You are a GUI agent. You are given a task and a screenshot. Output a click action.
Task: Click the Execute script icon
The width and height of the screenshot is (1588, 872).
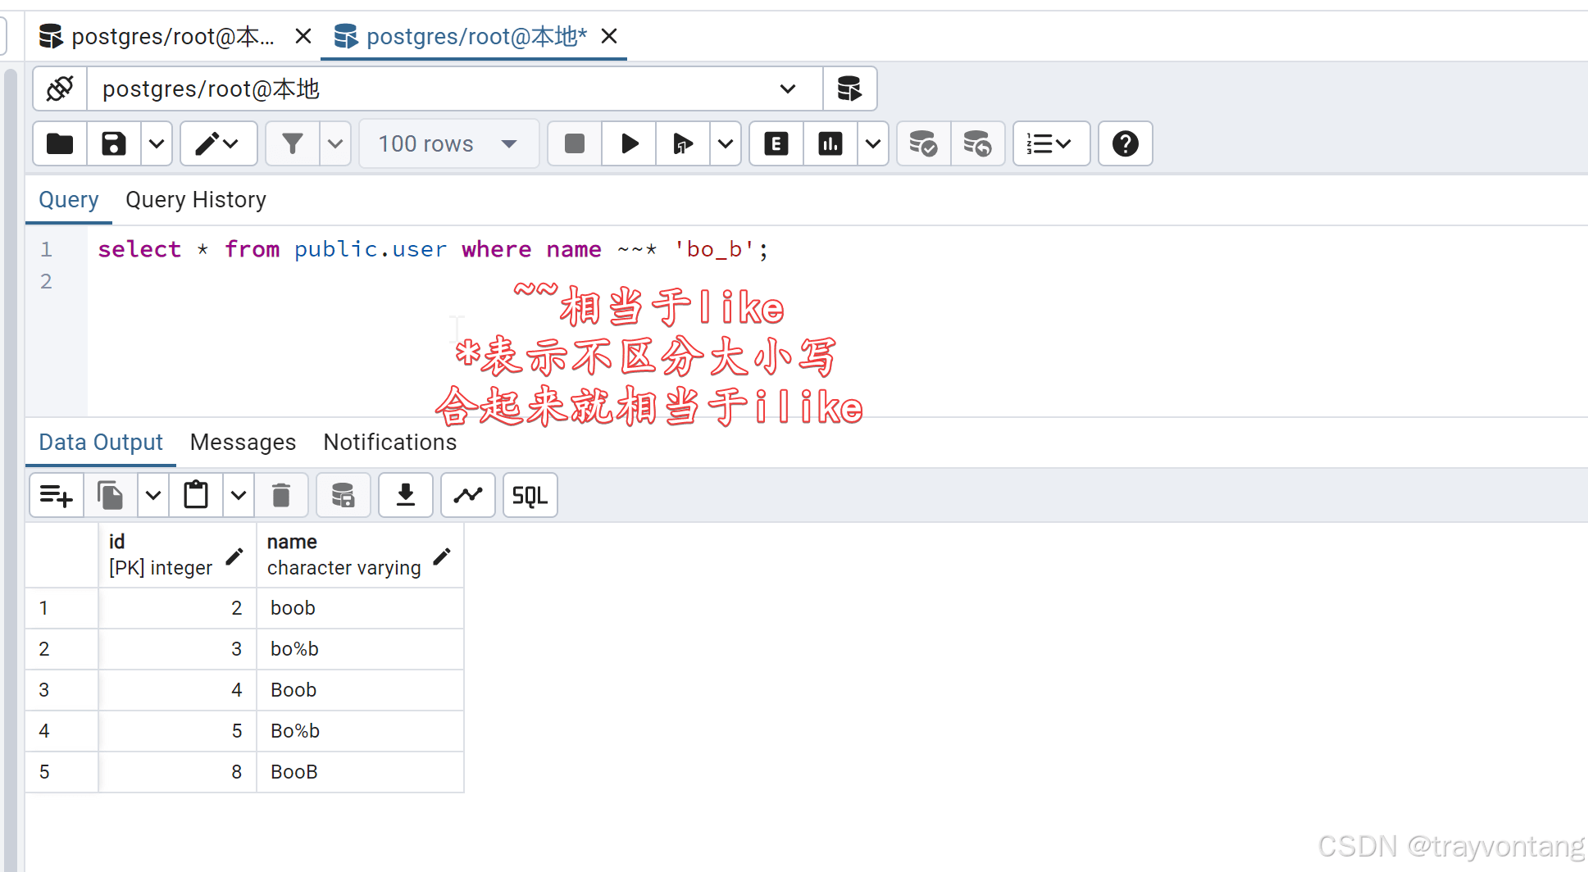pyautogui.click(x=683, y=144)
